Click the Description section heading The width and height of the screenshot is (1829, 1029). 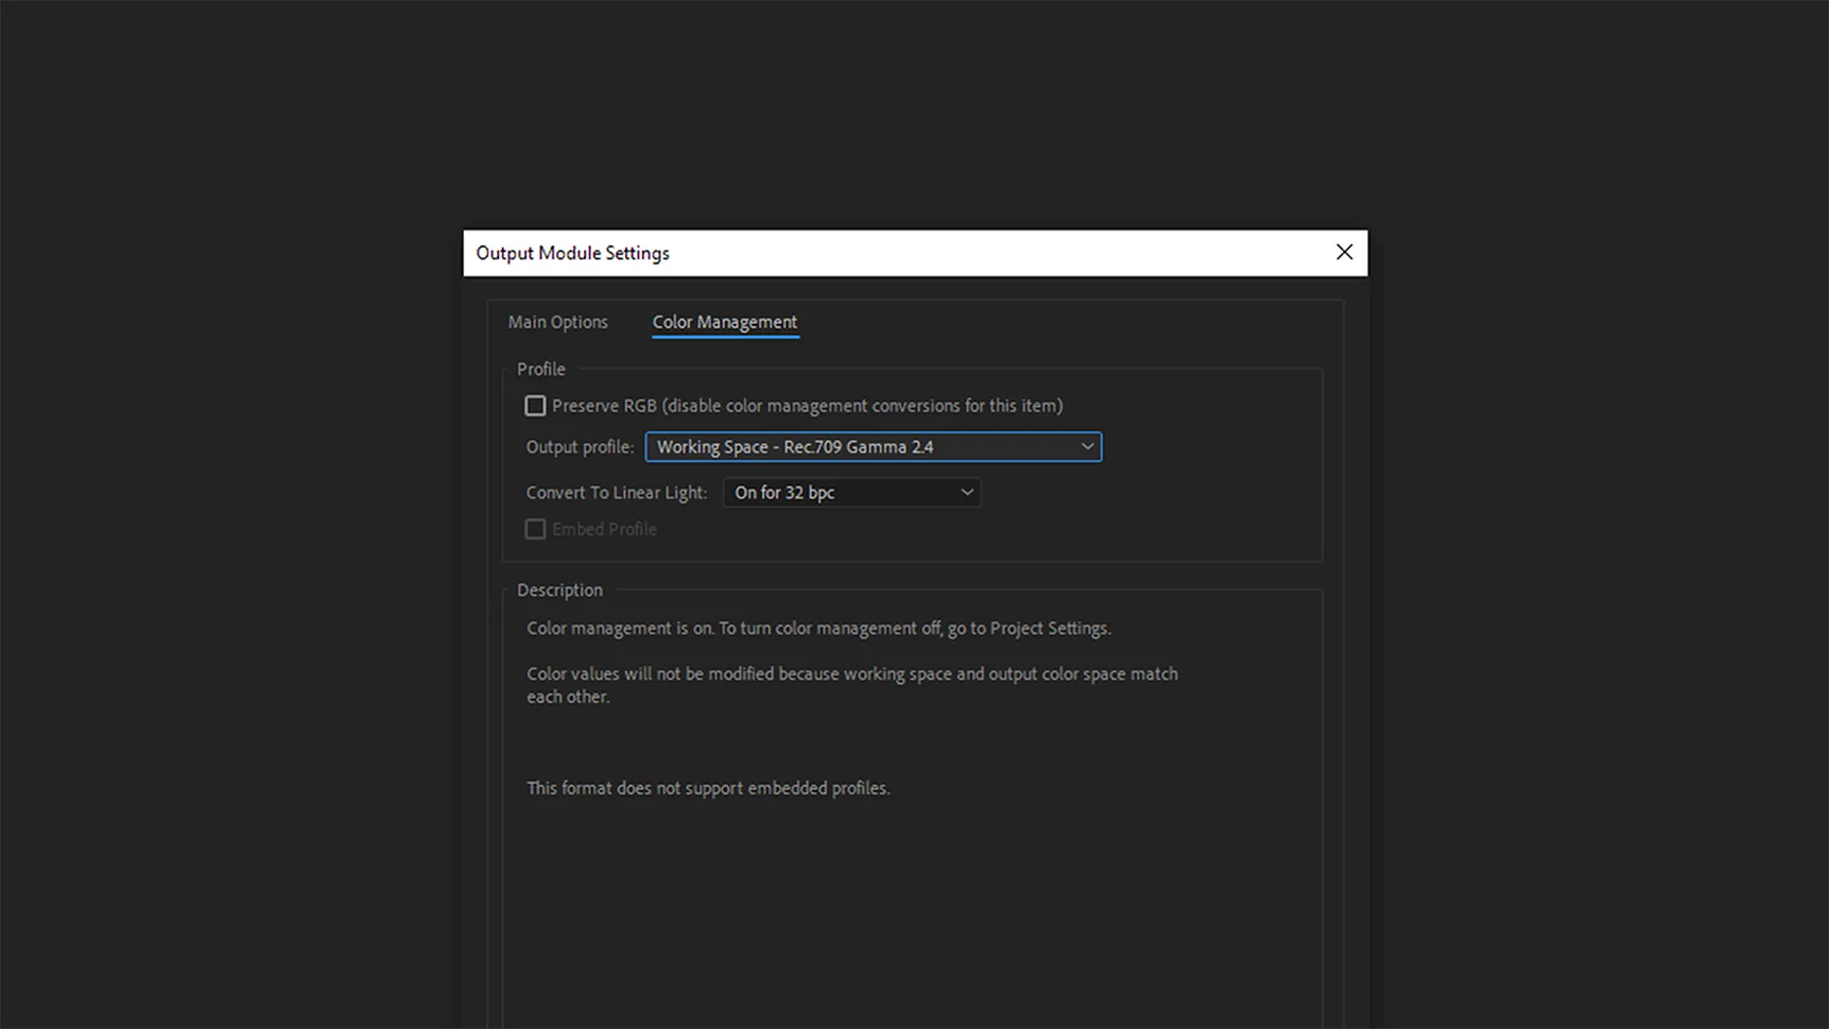click(x=560, y=590)
